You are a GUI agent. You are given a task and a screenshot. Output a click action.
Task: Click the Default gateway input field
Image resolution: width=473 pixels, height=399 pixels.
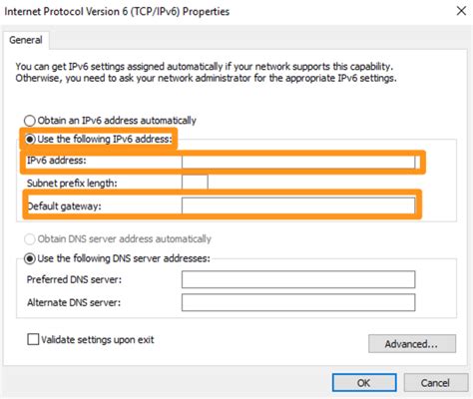(x=298, y=205)
